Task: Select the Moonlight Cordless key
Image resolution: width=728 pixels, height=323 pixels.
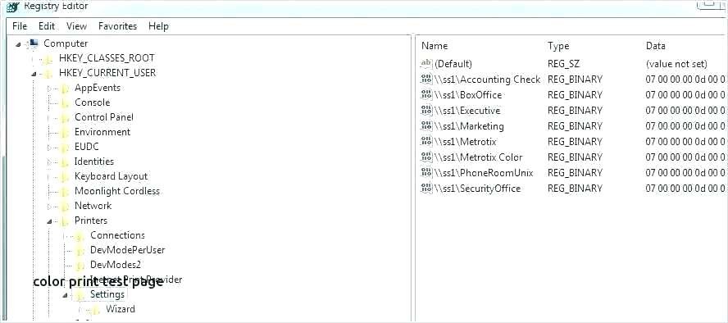Action: click(x=117, y=191)
